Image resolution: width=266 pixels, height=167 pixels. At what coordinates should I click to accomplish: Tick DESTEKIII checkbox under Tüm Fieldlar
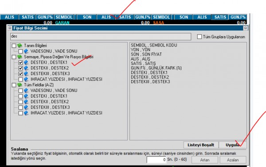pyautogui.click(x=20, y=107)
